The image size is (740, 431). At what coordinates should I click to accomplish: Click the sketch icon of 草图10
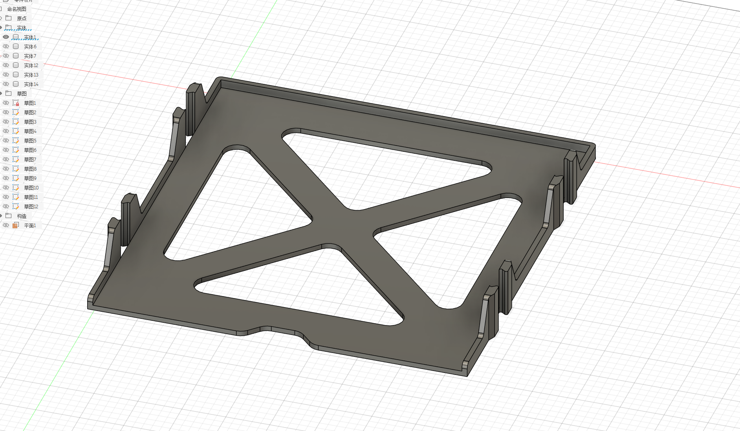pyautogui.click(x=16, y=187)
